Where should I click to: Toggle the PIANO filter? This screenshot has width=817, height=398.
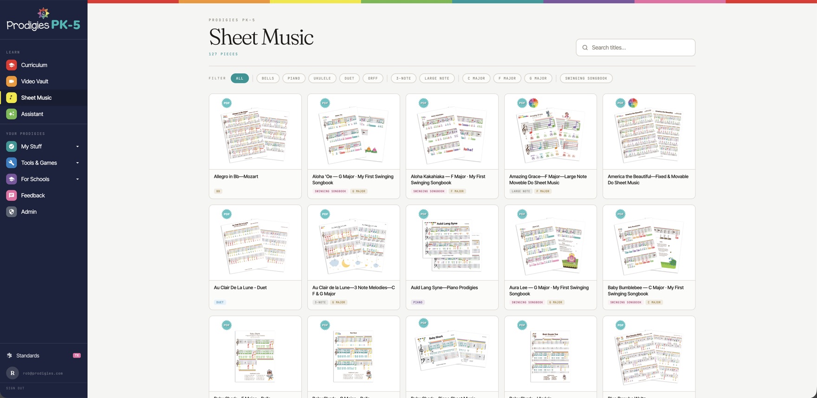click(294, 78)
